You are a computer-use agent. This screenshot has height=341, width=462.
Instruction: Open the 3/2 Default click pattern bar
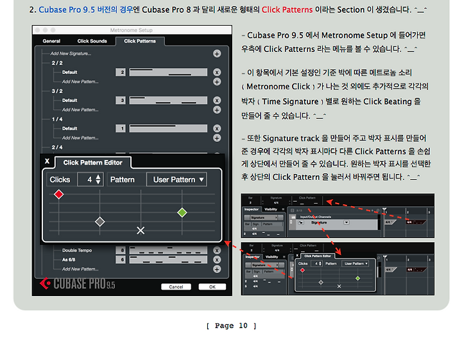point(168,100)
